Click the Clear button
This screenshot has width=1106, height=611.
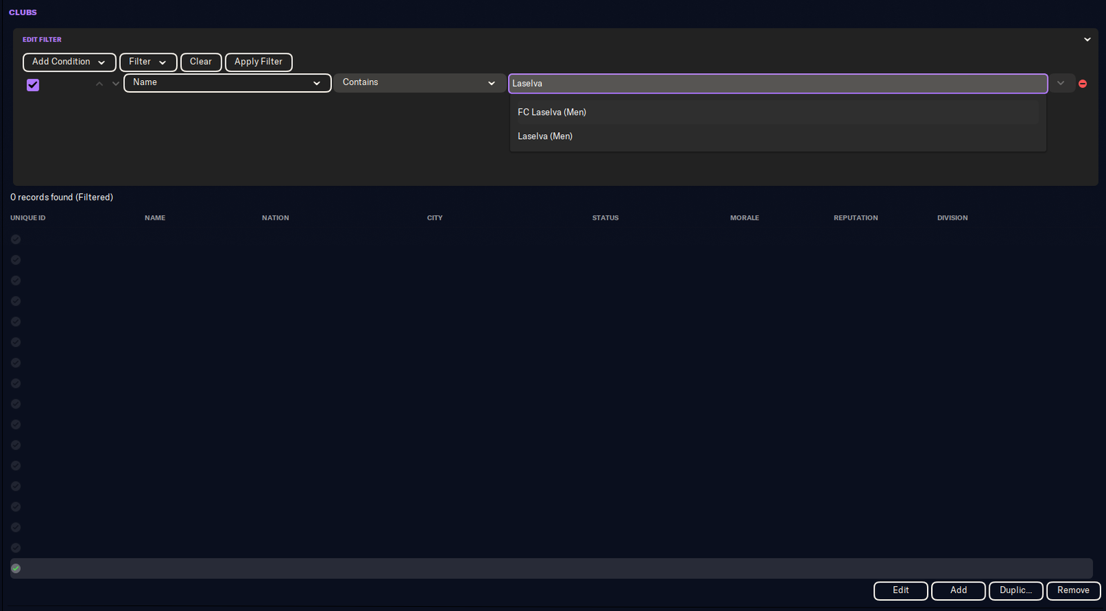point(200,62)
